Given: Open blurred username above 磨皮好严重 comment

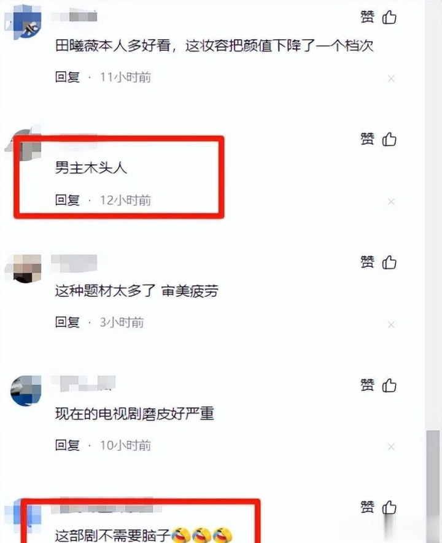Looking at the screenshot, I should coord(83,383).
